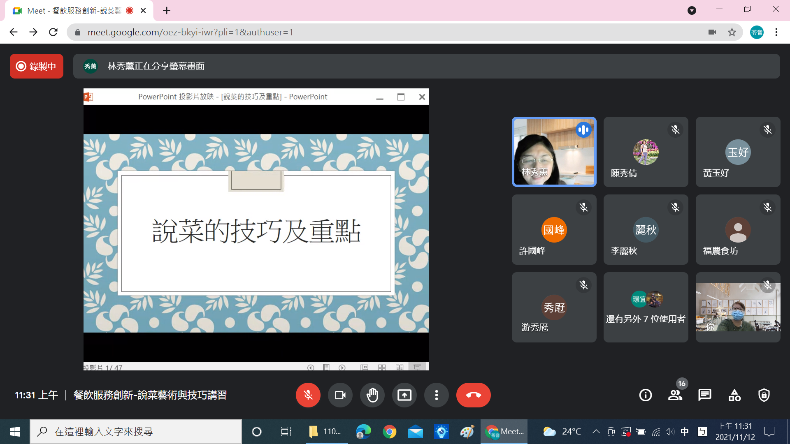Raise hand in the meeting
Screen dimensions: 790x444
pos(372,395)
